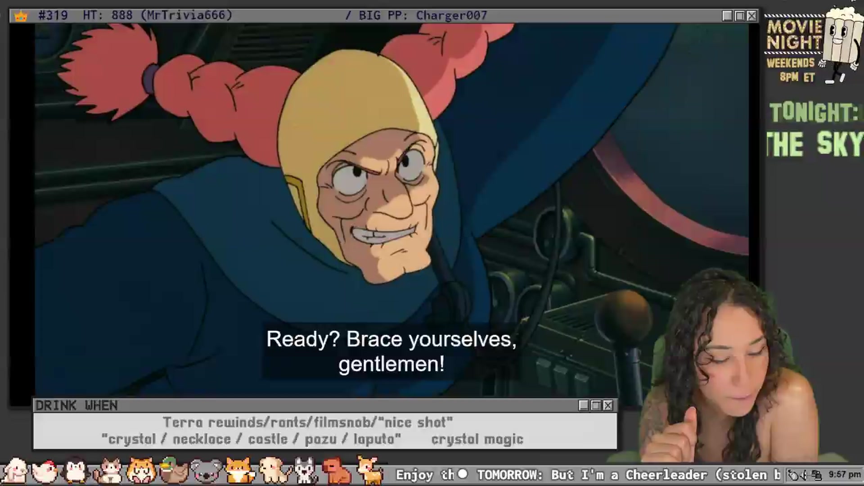Close the DRINK WHEN window
This screenshot has height=486, width=864.
pyautogui.click(x=608, y=405)
